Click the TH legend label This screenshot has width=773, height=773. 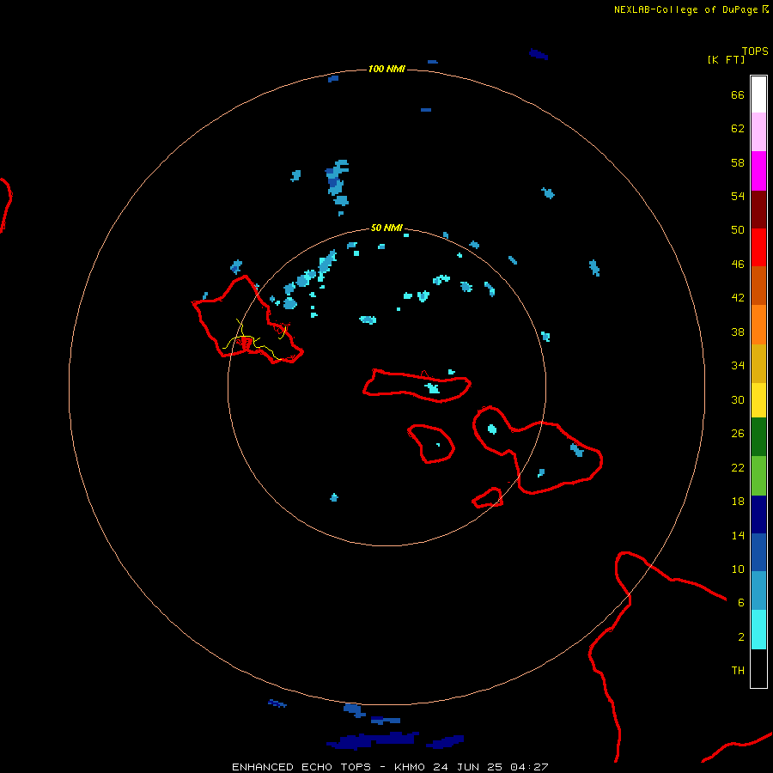[738, 670]
